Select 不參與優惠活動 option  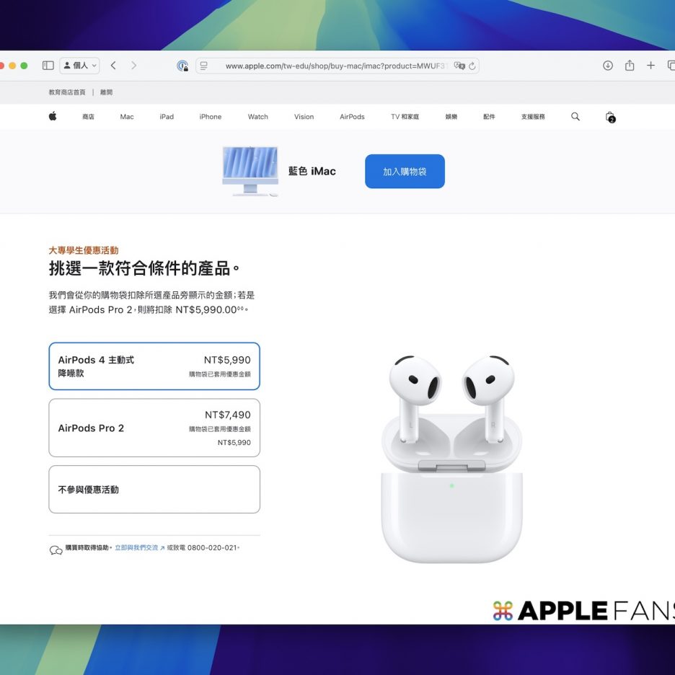point(154,490)
